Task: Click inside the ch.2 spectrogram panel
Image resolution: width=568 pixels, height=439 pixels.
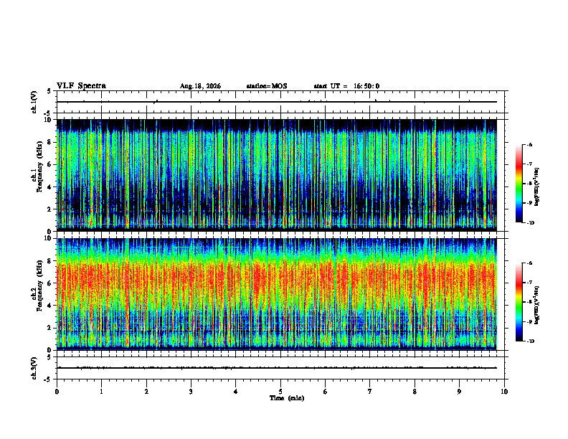Action: pyautogui.click(x=277, y=294)
